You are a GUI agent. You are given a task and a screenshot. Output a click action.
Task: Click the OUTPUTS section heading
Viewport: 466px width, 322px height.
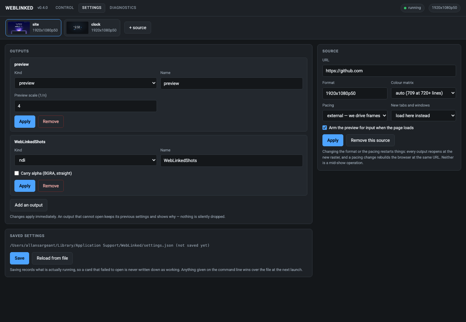(x=19, y=51)
